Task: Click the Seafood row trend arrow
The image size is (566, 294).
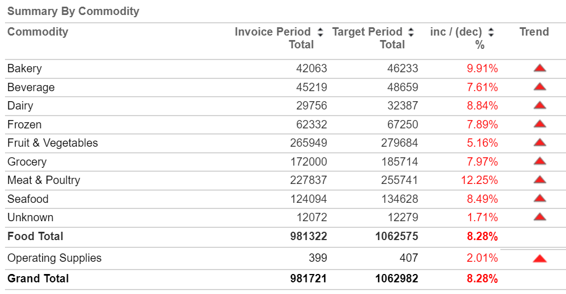Action: coord(539,199)
